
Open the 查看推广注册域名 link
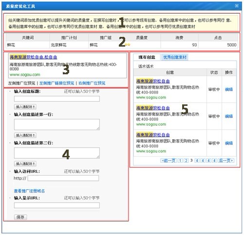(29, 191)
